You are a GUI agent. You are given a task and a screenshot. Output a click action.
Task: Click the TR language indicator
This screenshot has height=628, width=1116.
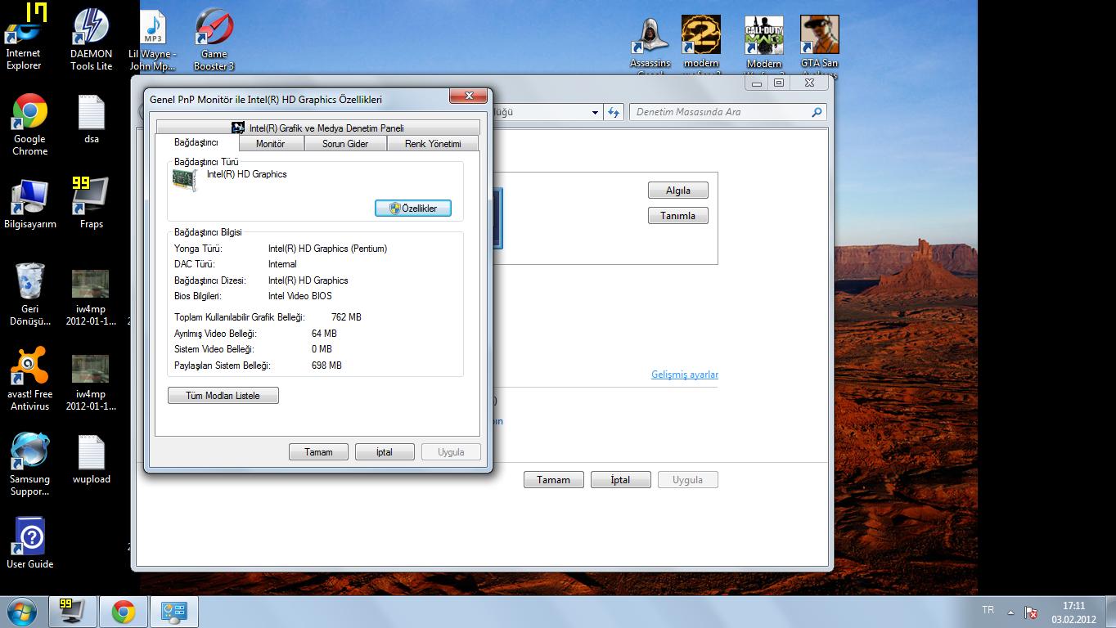point(988,610)
